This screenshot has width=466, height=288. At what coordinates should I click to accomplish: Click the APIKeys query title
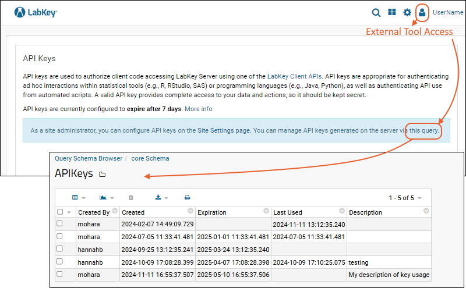[x=74, y=173]
